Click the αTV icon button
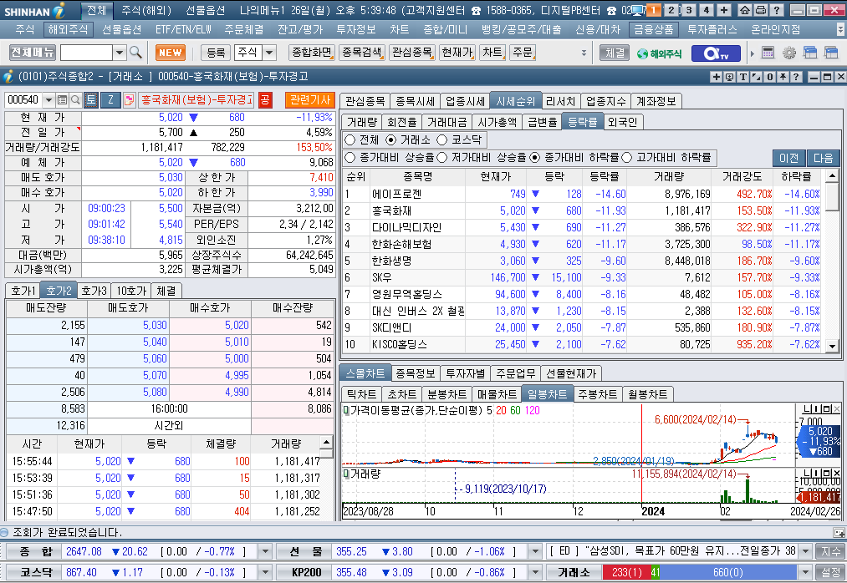Screen dimensions: 847x583 pyautogui.click(x=716, y=53)
